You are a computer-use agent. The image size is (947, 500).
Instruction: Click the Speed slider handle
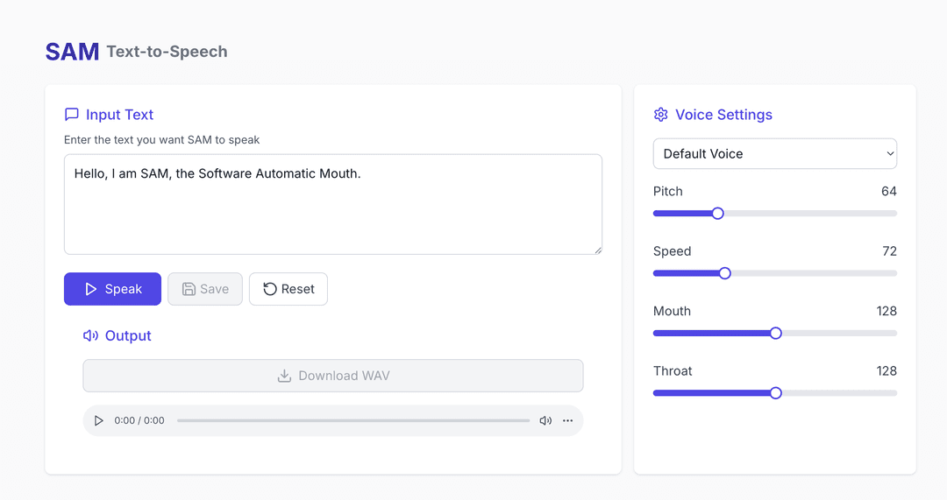724,273
